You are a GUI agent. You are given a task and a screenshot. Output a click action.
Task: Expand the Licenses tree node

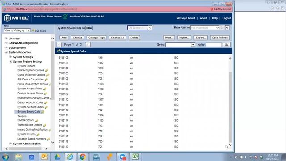tap(6, 38)
